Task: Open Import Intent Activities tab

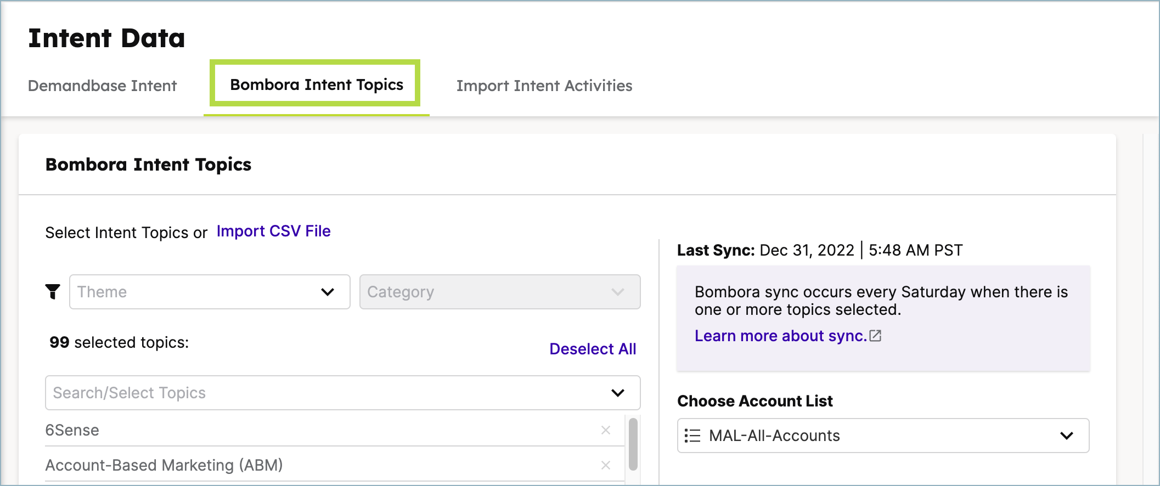Action: point(544,86)
